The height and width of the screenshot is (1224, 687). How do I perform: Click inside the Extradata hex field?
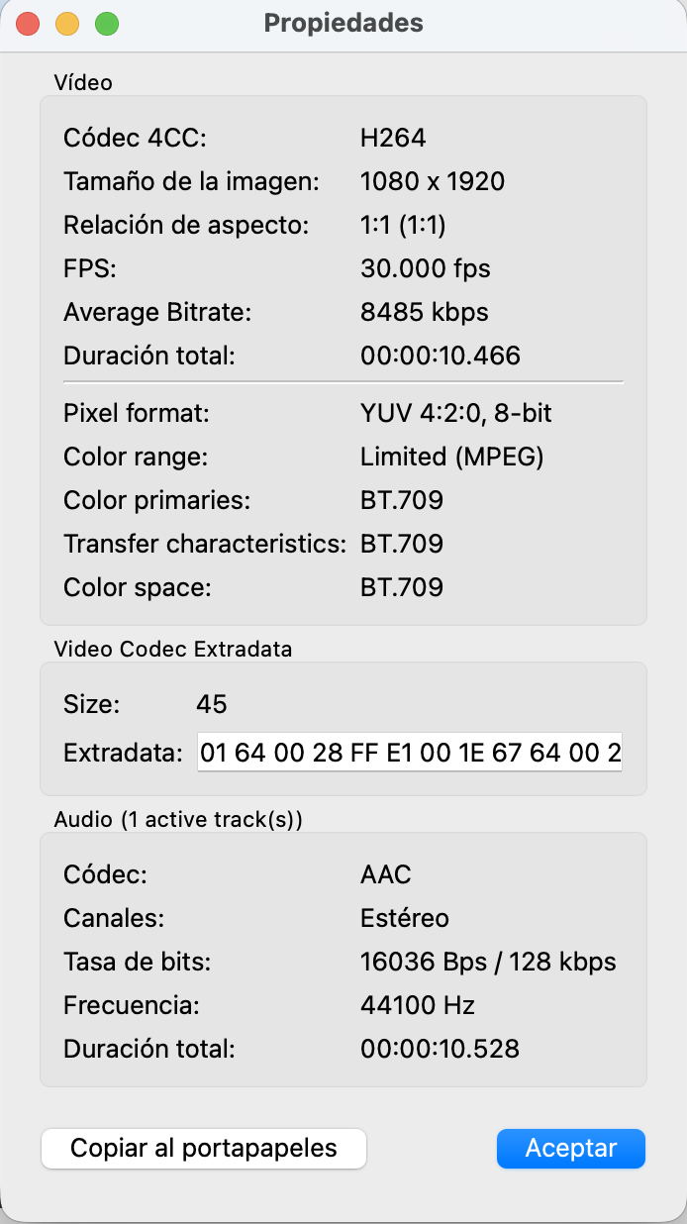(410, 754)
